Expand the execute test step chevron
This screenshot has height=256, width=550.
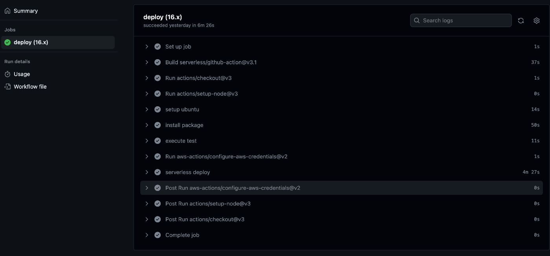[x=147, y=141]
